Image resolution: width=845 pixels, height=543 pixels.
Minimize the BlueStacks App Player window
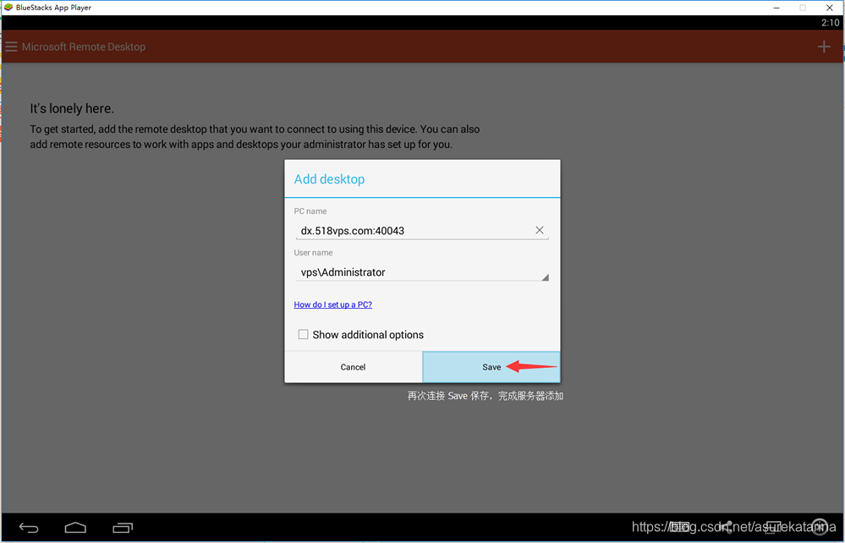point(776,8)
